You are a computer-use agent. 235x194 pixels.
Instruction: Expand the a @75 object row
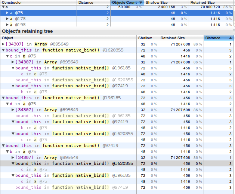click(7, 13)
